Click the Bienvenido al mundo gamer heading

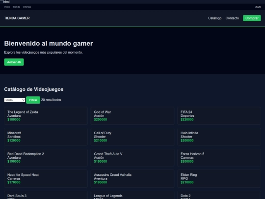(x=49, y=43)
